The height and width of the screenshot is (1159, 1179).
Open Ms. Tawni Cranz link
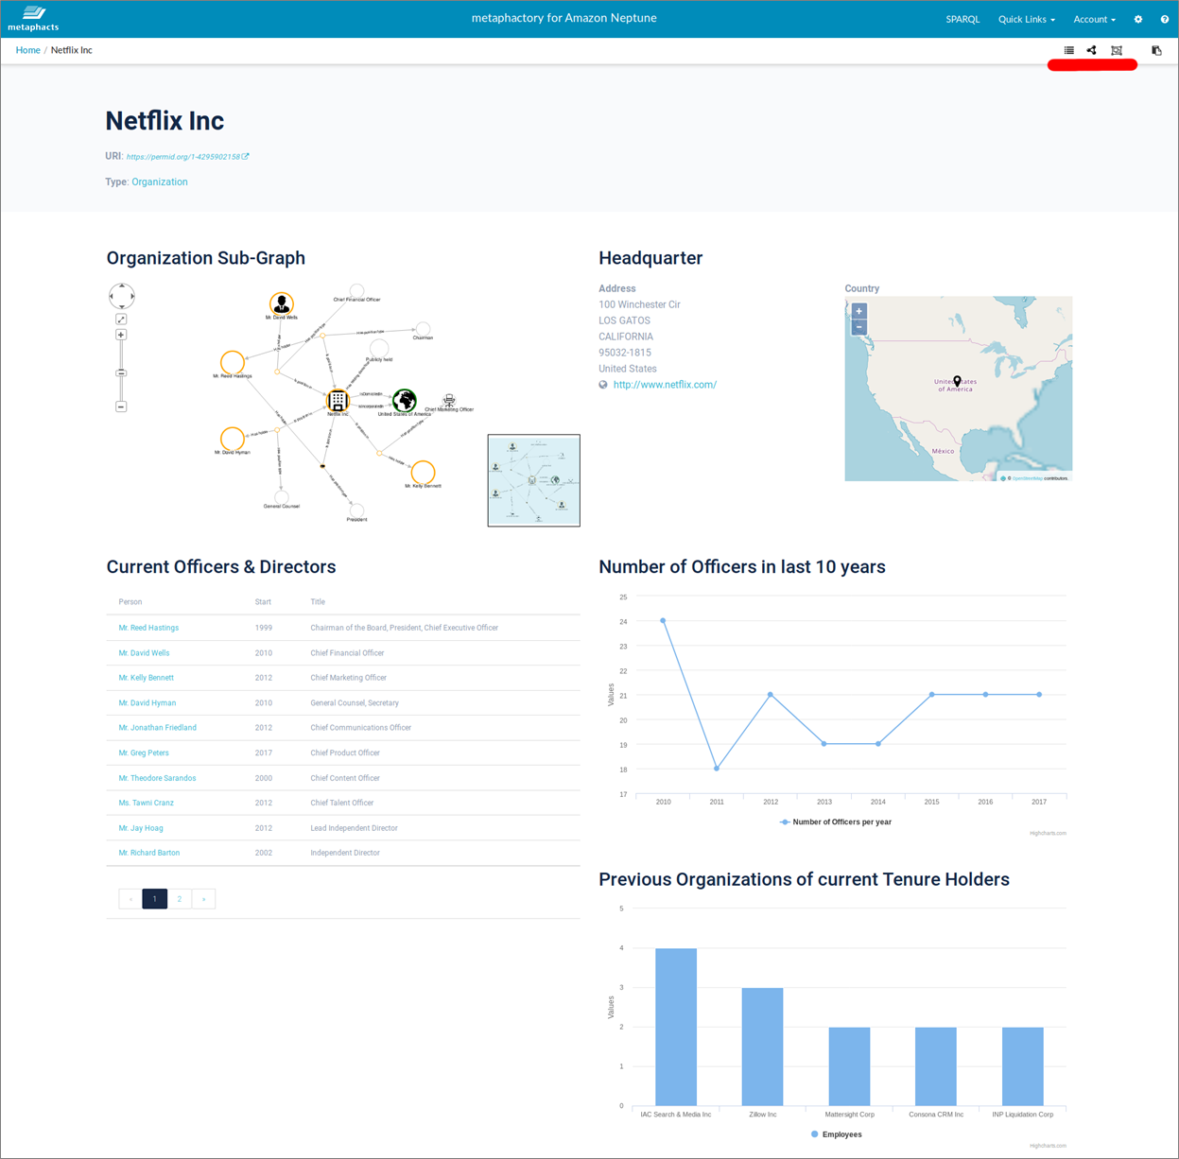[x=146, y=803]
